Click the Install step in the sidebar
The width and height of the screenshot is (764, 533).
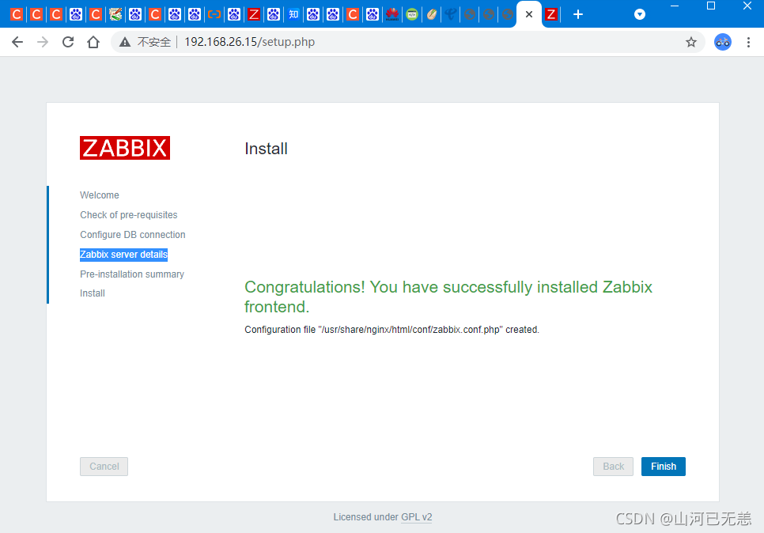tap(93, 293)
